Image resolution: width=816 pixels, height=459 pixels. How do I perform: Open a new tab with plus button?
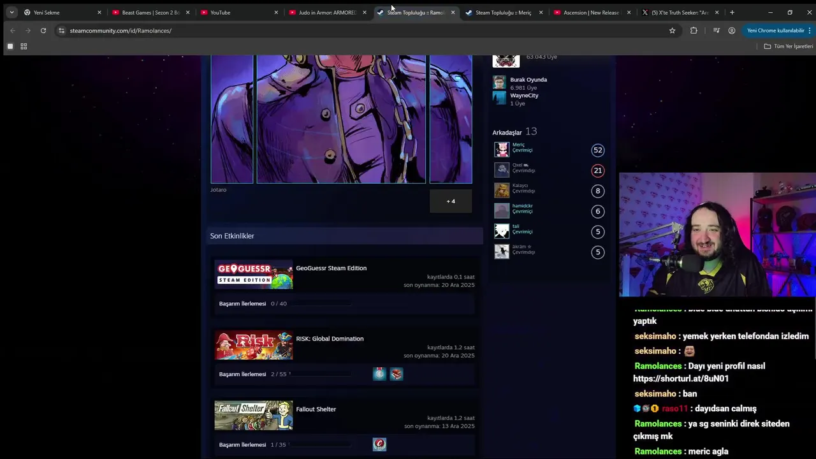(x=732, y=12)
